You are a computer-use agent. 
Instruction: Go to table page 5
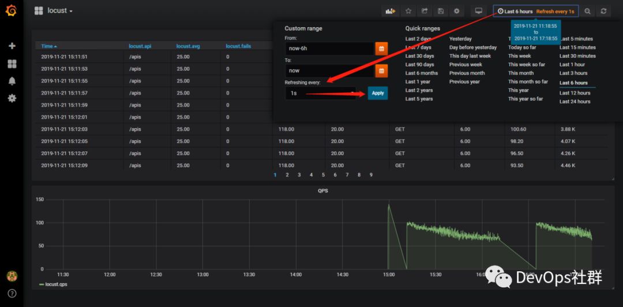(323, 175)
